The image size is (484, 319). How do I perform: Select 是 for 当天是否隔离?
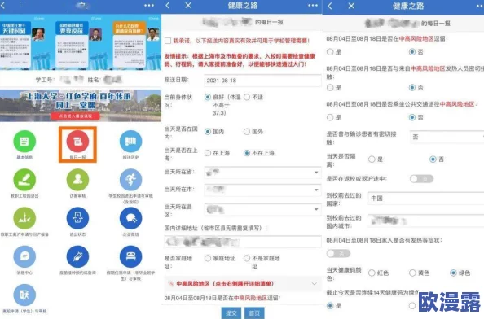(x=372, y=159)
